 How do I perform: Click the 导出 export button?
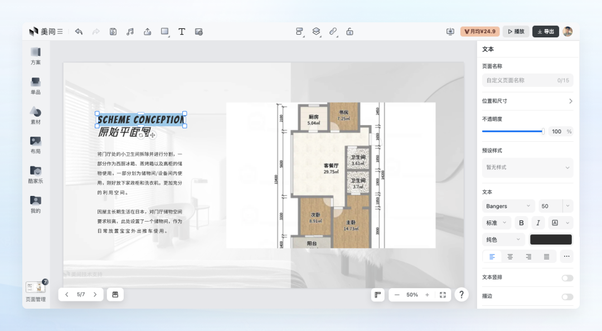546,31
